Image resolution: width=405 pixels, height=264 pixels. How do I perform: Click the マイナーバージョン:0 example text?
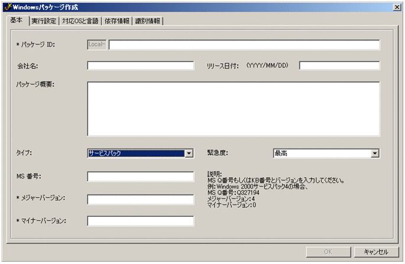click(x=232, y=205)
